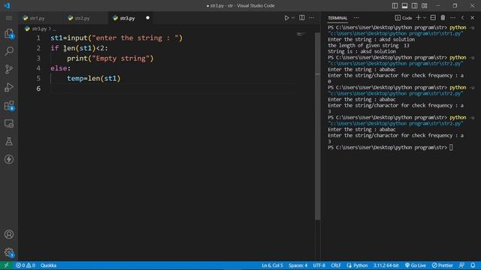Split the terminal

(433, 18)
